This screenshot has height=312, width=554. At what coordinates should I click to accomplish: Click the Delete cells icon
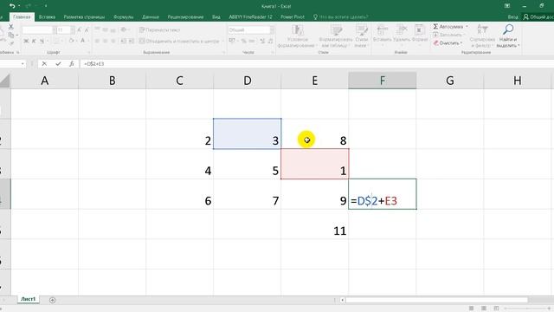coord(402,30)
